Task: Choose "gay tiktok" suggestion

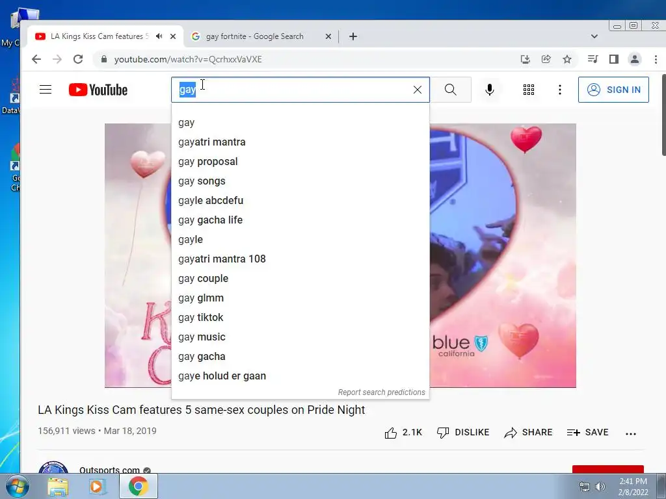Action: pyautogui.click(x=300, y=318)
